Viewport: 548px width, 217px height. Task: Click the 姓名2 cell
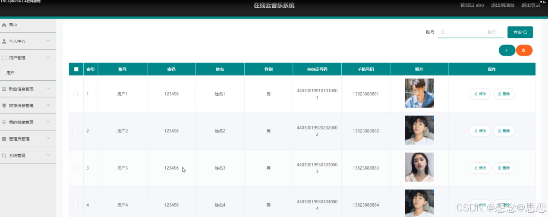[220, 131]
